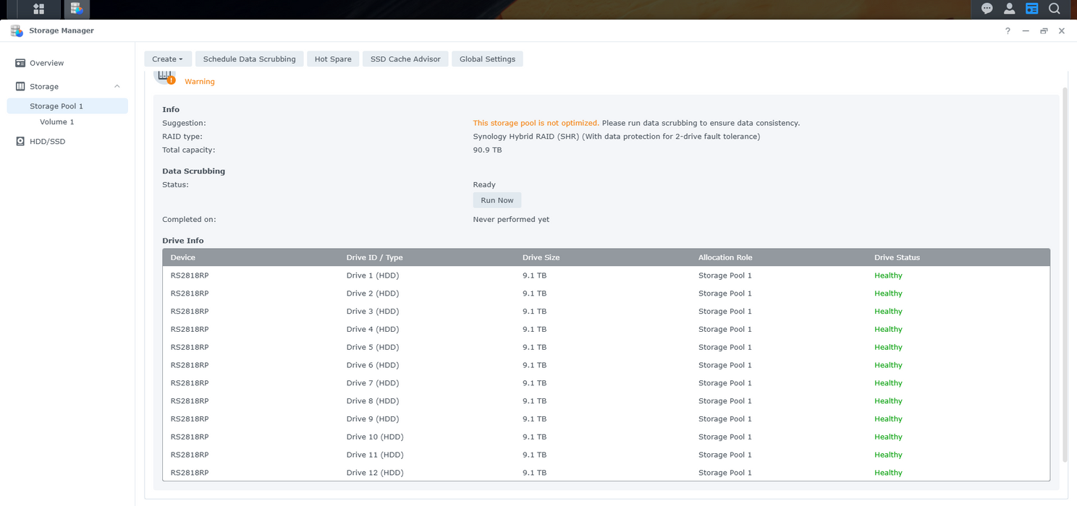1077x506 pixels.
Task: Open the Create dropdown menu
Action: (167, 59)
